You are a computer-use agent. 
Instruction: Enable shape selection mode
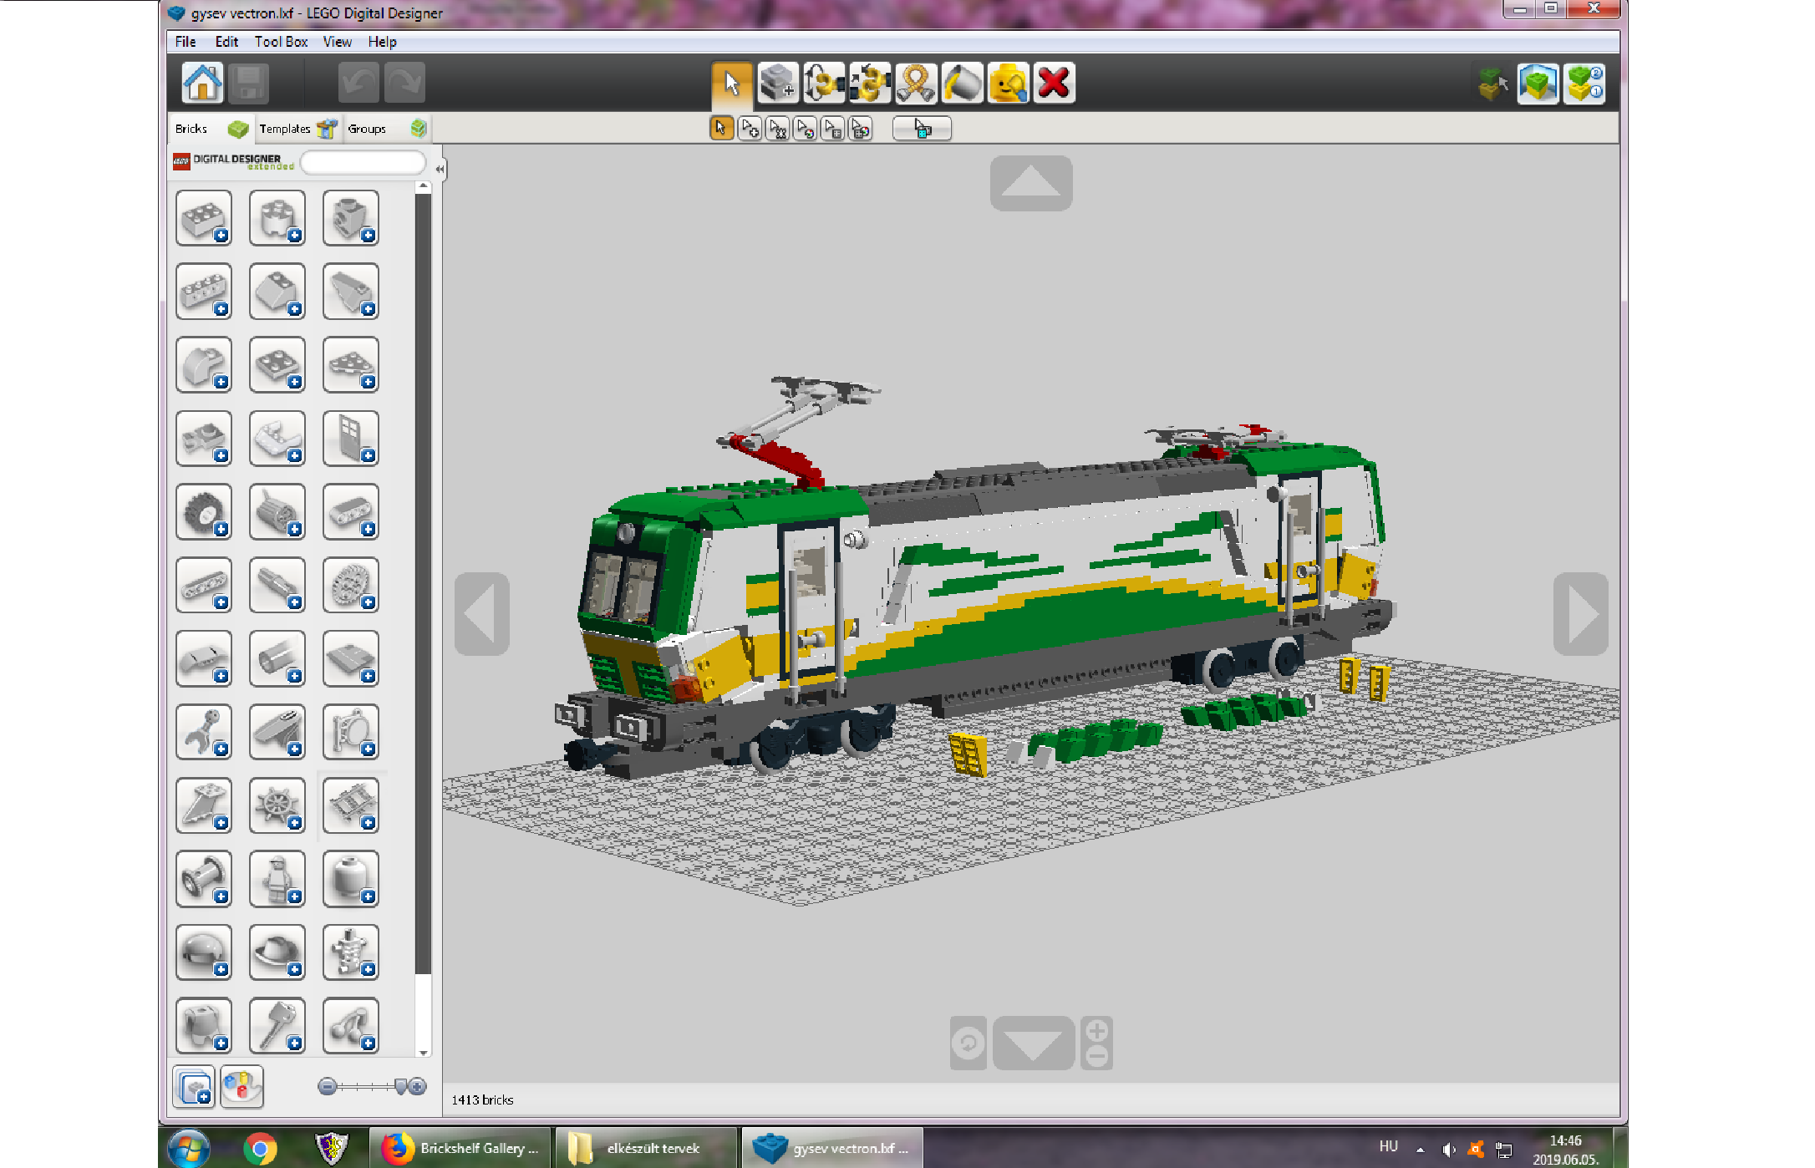[x=832, y=129]
